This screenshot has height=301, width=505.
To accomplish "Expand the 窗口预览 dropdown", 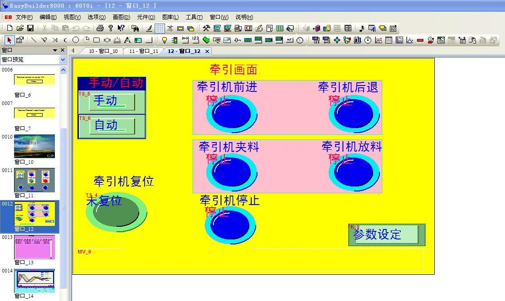I will (63, 60).
